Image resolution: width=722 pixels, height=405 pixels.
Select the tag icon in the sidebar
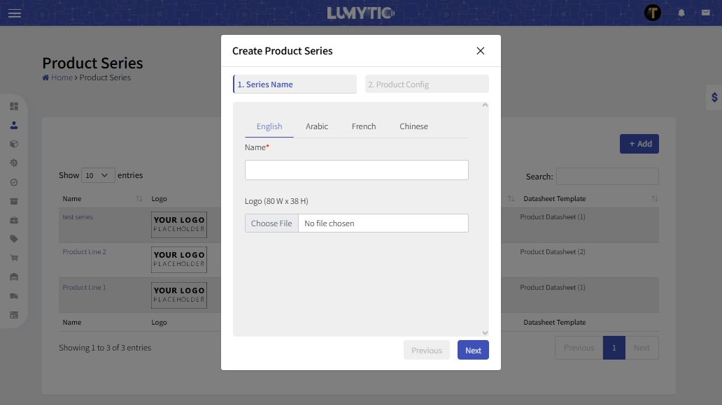point(13,238)
